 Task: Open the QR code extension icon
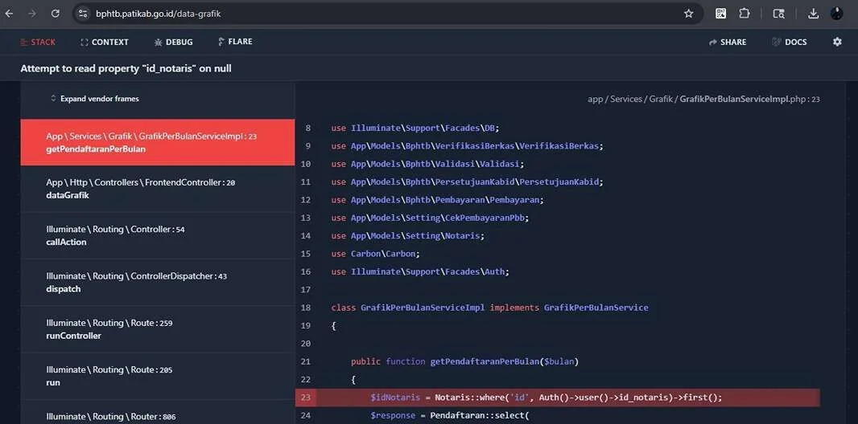[x=720, y=14]
